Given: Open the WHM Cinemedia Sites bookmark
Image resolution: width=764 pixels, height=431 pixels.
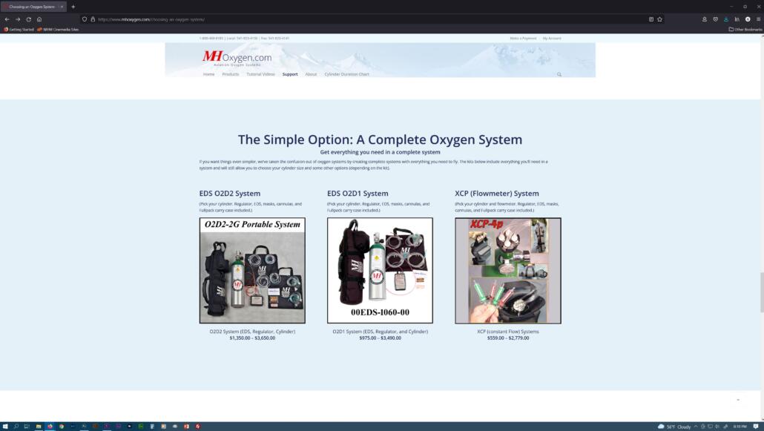Looking at the screenshot, I should pyautogui.click(x=58, y=29).
